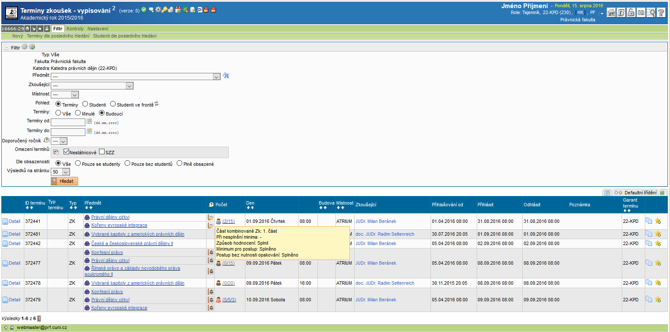Open the Nastavení tab
This screenshot has width=670, height=332.
pos(98,29)
